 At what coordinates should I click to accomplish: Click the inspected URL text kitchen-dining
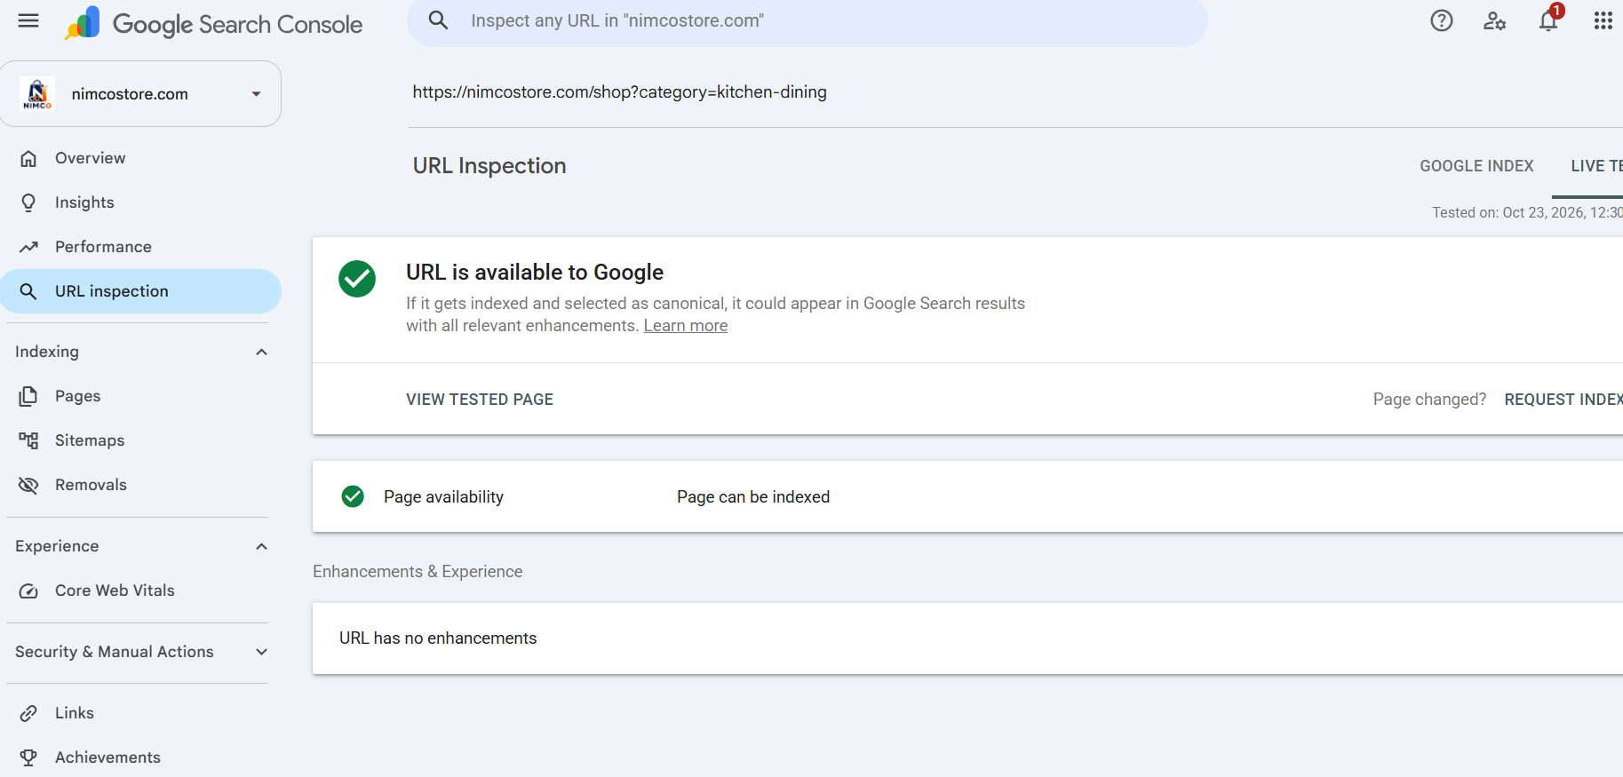619,92
